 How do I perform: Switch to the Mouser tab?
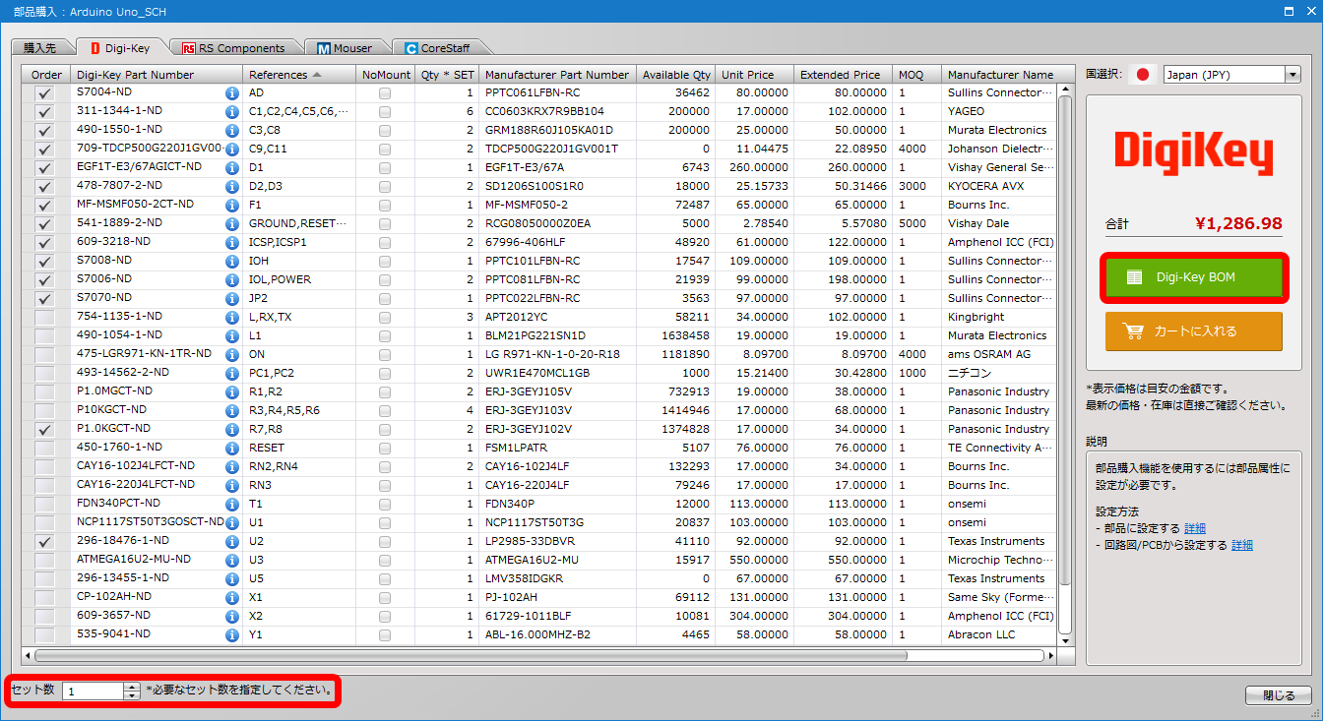pos(345,47)
